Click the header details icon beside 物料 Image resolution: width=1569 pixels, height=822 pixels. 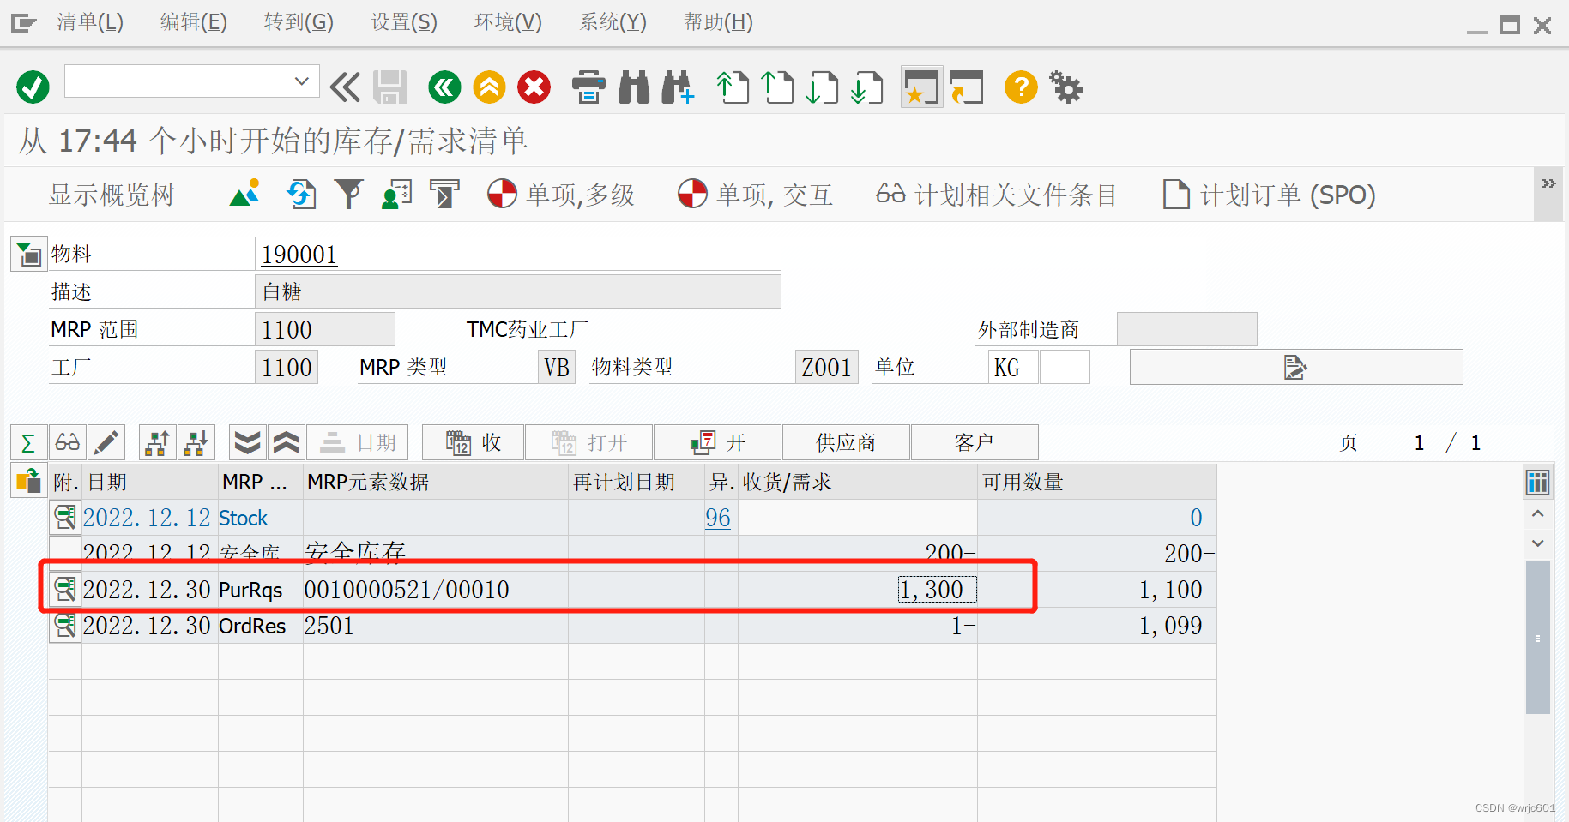click(29, 255)
